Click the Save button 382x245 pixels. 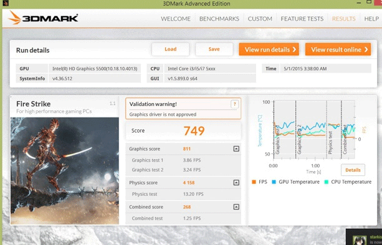pos(214,49)
